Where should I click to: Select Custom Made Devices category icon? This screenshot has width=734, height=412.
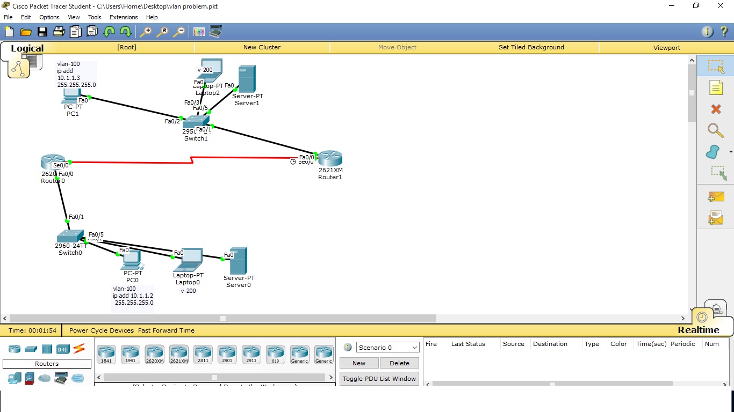tap(61, 378)
